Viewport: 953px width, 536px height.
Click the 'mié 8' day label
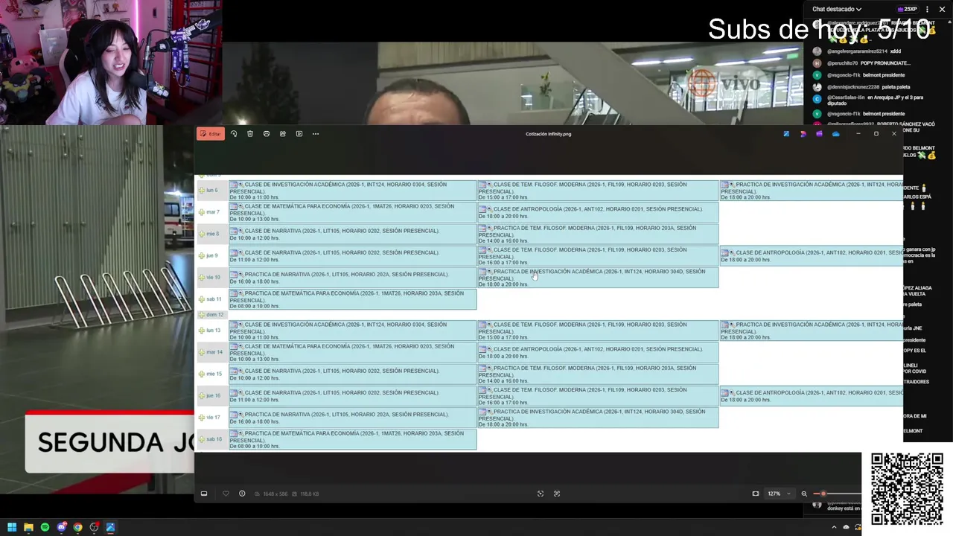[212, 234]
